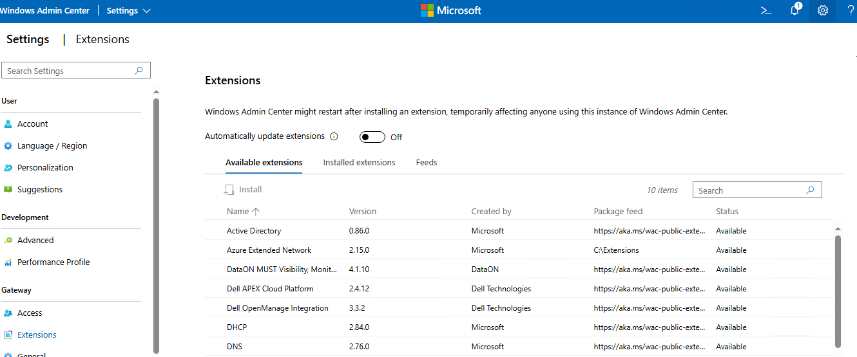Image resolution: width=857 pixels, height=357 pixels.
Task: Select the Azure Extended Network row
Action: coord(519,250)
